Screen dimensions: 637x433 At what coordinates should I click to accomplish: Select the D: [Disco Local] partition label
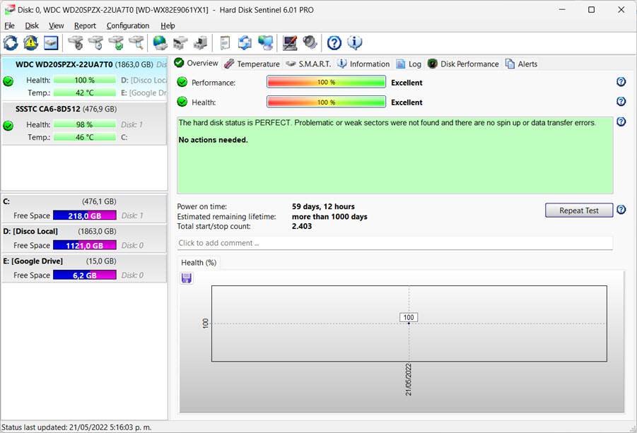(30, 231)
